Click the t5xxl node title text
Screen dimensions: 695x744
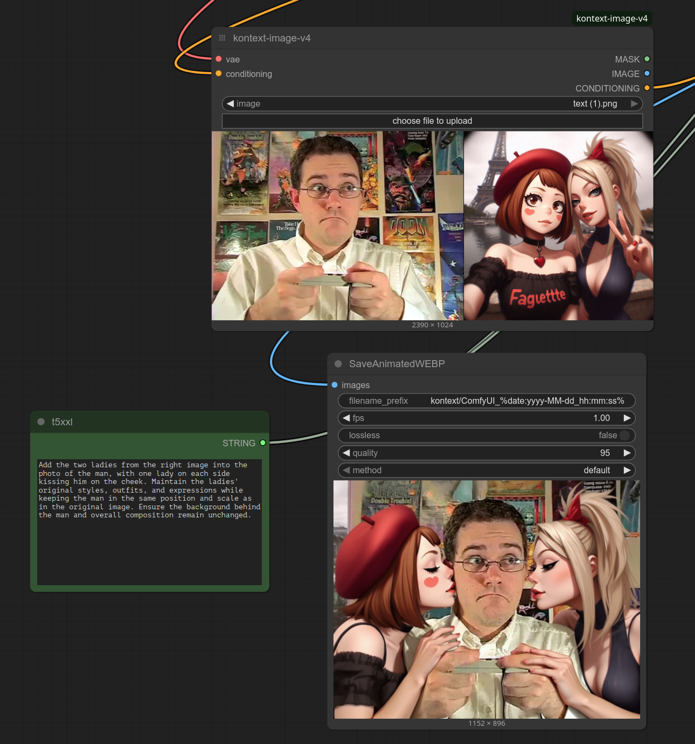click(x=62, y=422)
